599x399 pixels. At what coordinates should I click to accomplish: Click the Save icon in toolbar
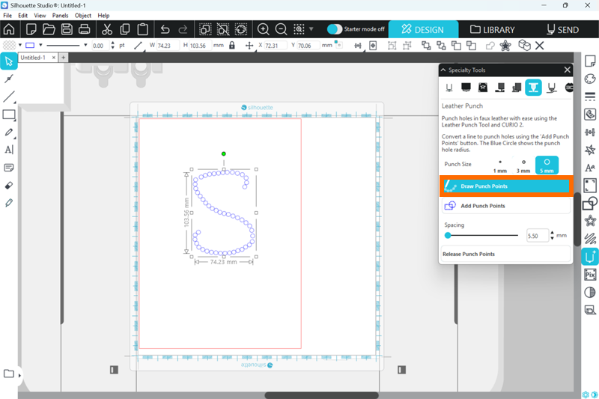coord(67,30)
